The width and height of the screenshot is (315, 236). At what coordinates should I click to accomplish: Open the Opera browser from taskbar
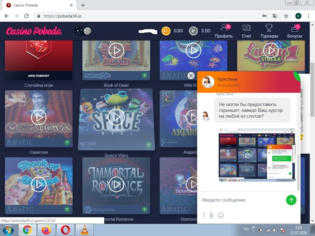[x=65, y=230]
